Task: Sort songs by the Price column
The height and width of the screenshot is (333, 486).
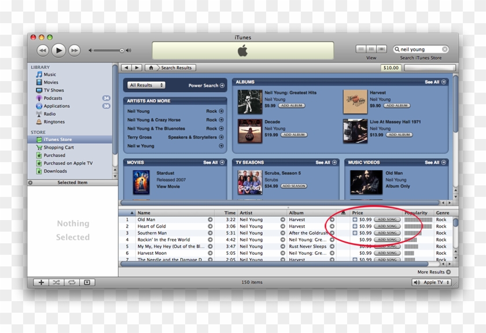Action: click(x=376, y=213)
